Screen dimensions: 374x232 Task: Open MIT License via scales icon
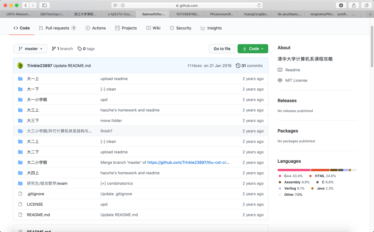tap(281, 80)
